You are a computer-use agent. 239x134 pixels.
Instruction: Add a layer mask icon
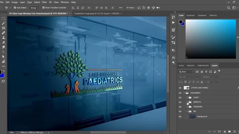tap(219, 131)
